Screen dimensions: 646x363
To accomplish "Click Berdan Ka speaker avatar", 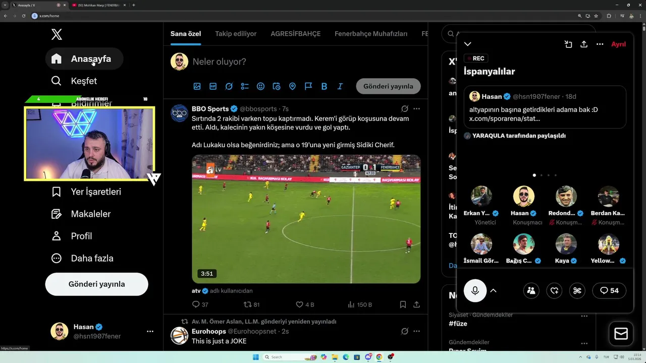I will 609,196.
